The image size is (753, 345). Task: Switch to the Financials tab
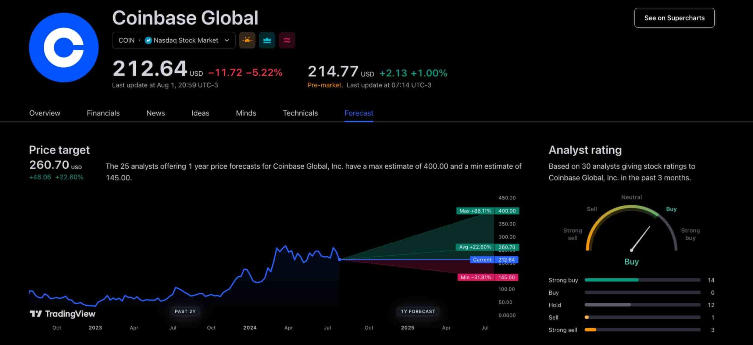pyautogui.click(x=103, y=113)
